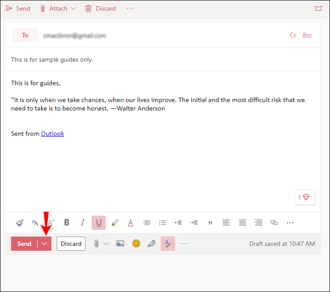
Task: Insert a numbered list
Action: (163, 223)
